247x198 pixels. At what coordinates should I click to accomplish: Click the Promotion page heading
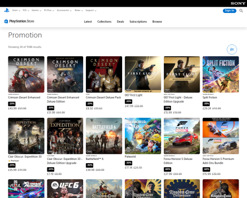point(25,35)
